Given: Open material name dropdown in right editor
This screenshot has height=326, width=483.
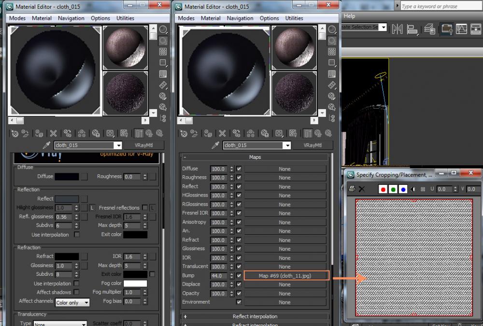Looking at the screenshot, I should click(x=287, y=145).
